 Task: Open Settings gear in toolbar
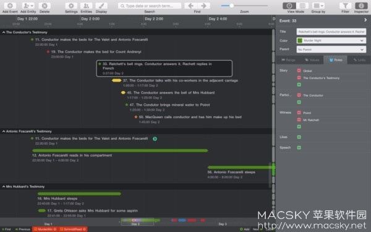[71, 6]
